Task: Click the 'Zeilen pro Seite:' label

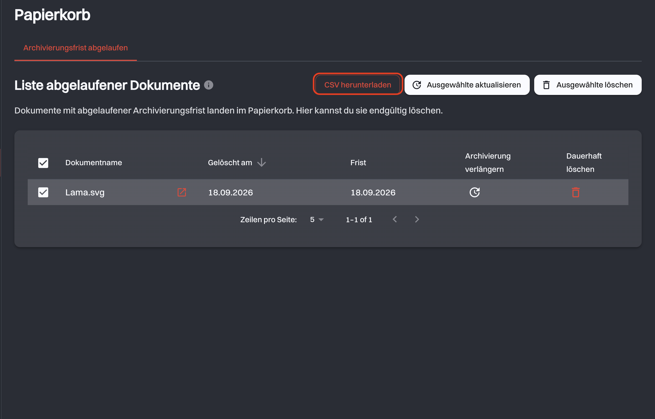Action: click(x=268, y=220)
